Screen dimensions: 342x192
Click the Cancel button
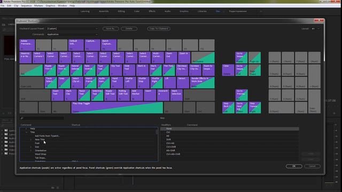point(312,166)
